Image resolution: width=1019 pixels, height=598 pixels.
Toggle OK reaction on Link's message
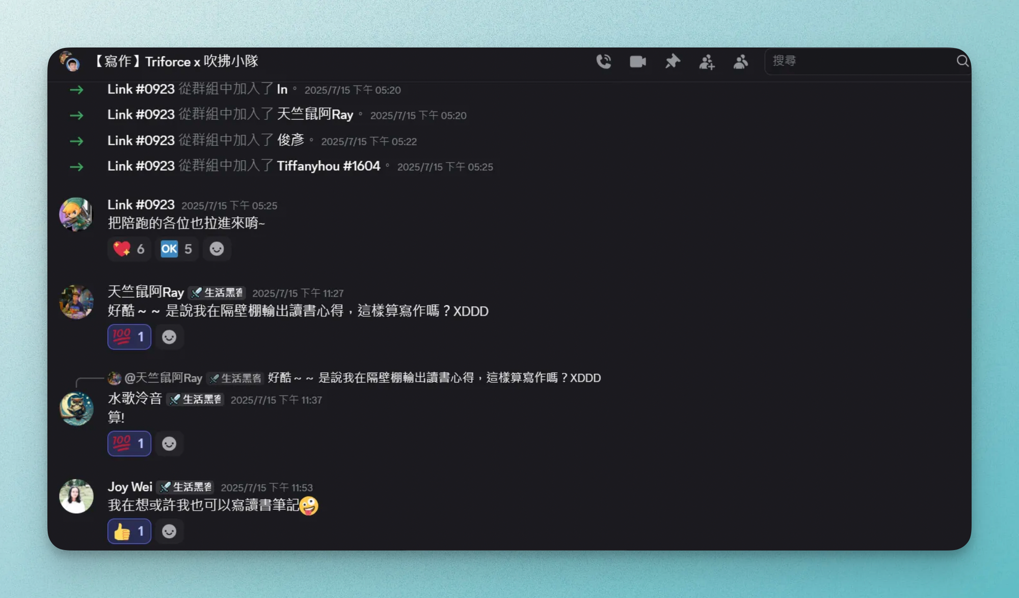click(176, 249)
